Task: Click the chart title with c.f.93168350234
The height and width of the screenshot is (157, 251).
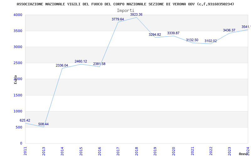Action: tap(125, 4)
